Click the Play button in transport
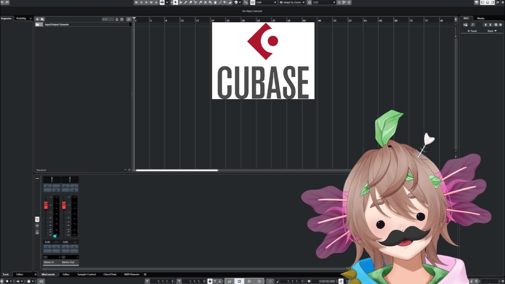 click(x=249, y=281)
